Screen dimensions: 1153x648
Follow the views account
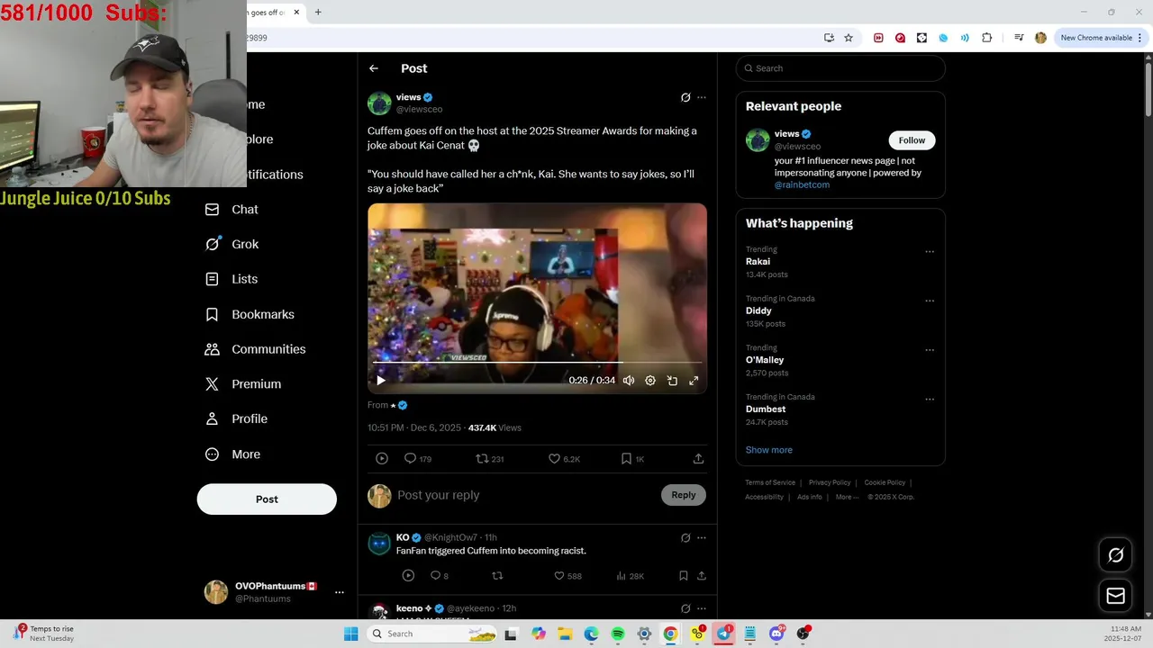pyautogui.click(x=912, y=140)
